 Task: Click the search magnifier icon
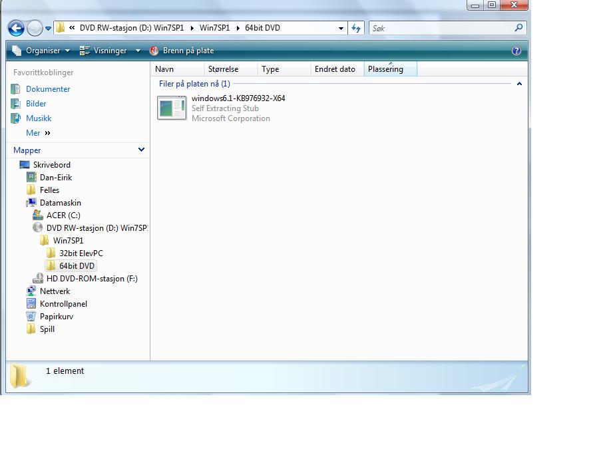click(518, 28)
